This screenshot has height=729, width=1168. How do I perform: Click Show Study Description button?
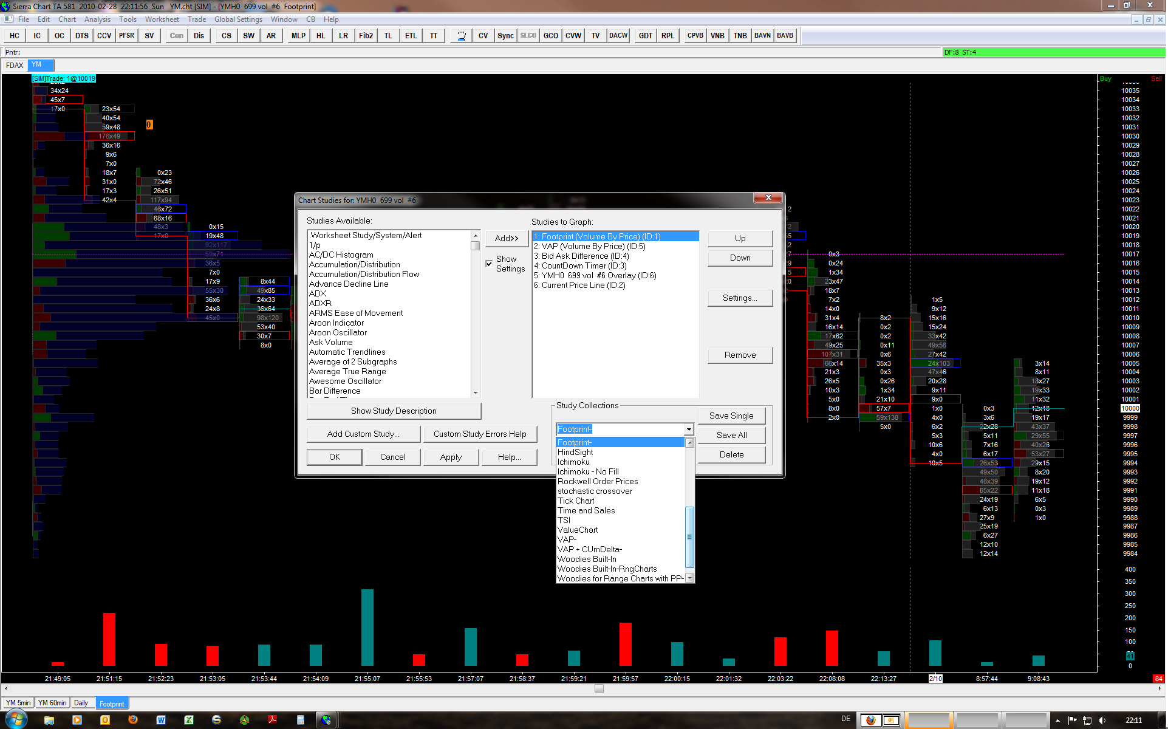click(x=394, y=411)
